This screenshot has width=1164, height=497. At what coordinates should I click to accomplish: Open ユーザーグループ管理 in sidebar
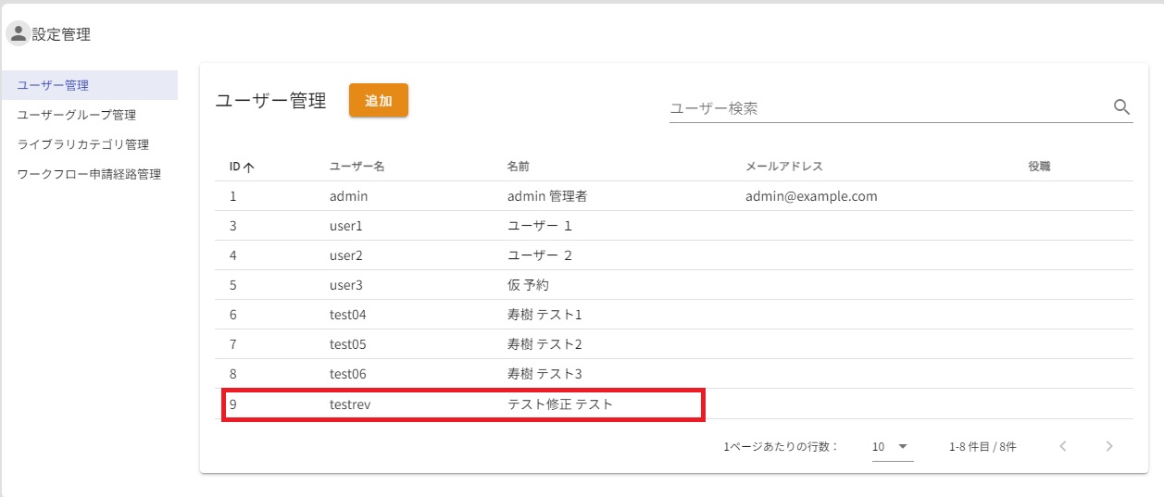pos(77,115)
